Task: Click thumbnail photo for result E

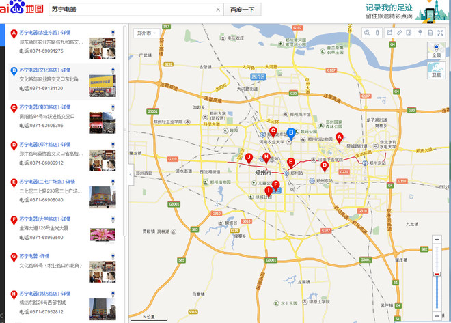Action: pos(102,197)
